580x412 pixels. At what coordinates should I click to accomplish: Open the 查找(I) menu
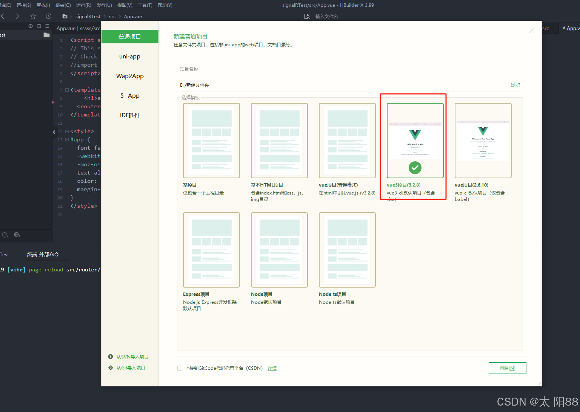click(43, 5)
